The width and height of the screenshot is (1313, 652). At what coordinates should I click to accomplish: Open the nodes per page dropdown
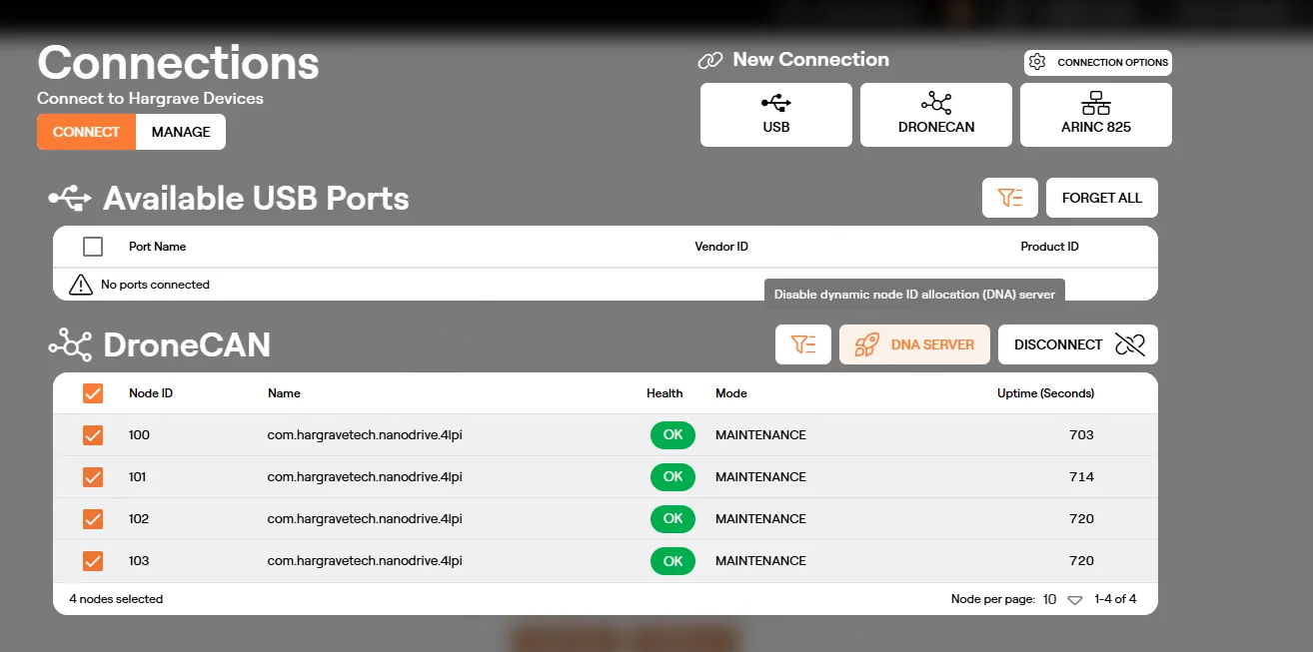point(1063,599)
